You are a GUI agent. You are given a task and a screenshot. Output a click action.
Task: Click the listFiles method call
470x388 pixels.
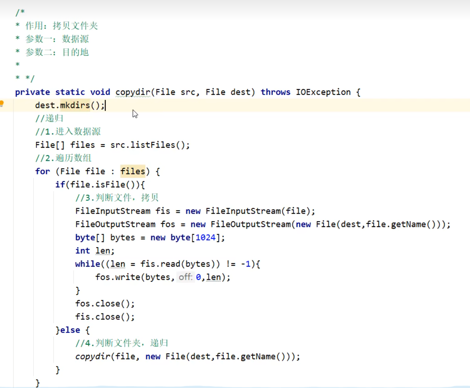153,145
